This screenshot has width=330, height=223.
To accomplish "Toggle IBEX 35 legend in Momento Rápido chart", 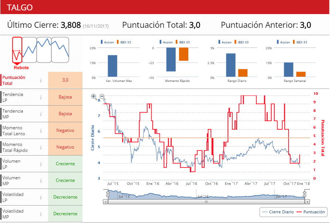I will click(x=183, y=42).
